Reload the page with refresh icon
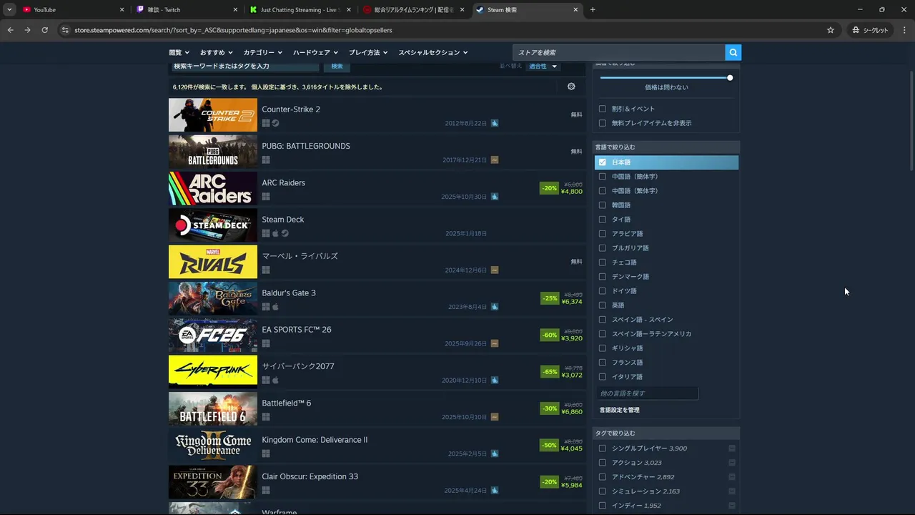Viewport: 915px width, 515px height. (x=44, y=30)
